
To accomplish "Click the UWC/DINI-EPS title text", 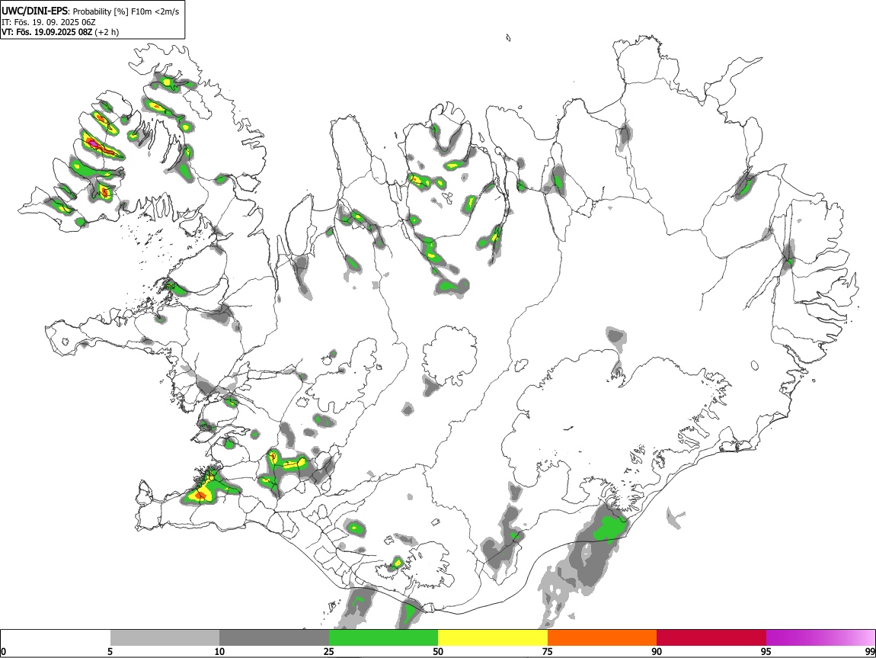I will 34,11.
